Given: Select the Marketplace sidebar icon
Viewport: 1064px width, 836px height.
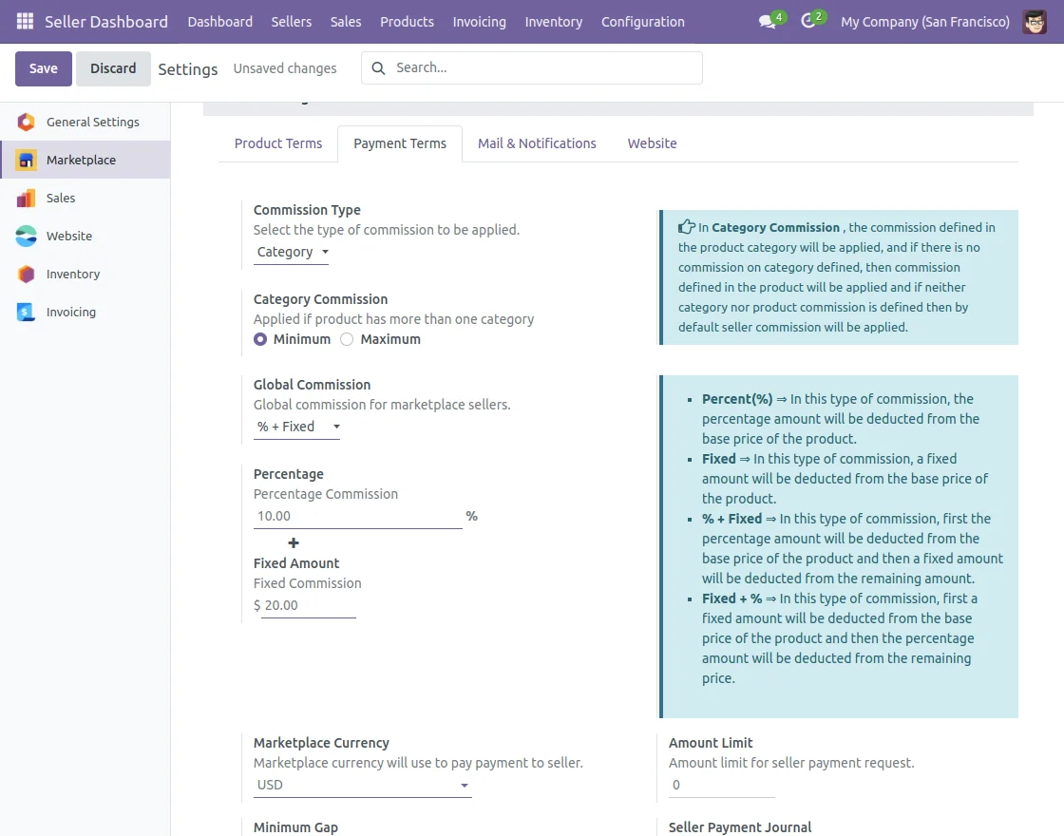Looking at the screenshot, I should 27,160.
